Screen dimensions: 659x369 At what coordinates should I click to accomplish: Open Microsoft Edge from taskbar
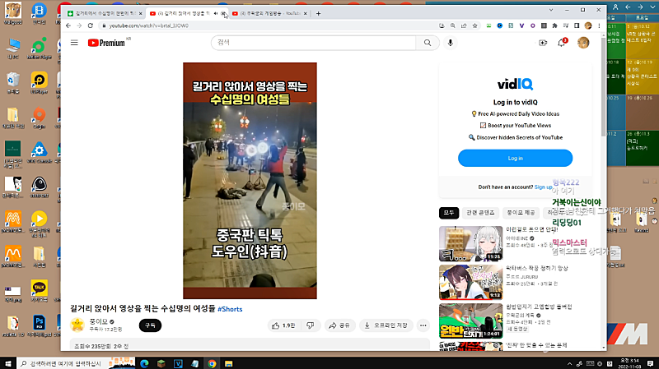(x=145, y=363)
